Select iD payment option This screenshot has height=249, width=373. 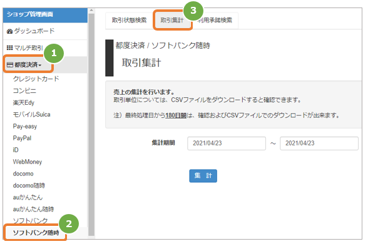[16, 150]
